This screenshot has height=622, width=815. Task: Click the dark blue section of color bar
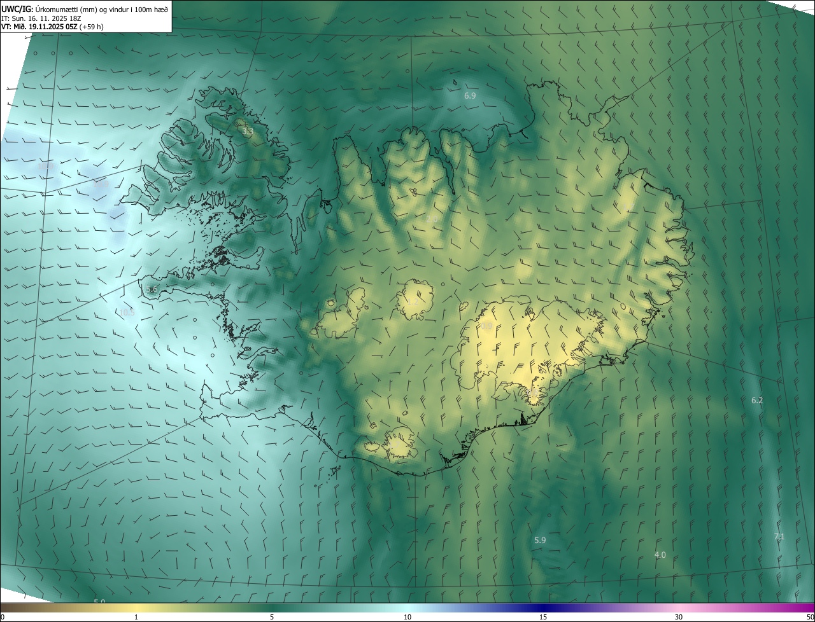pos(543,608)
